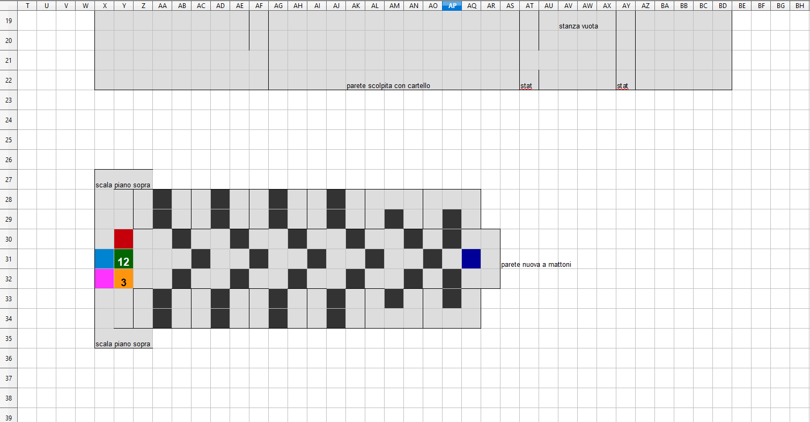Screen dimensions: 810x422
Task: Click column AY header
Action: [x=626, y=5]
